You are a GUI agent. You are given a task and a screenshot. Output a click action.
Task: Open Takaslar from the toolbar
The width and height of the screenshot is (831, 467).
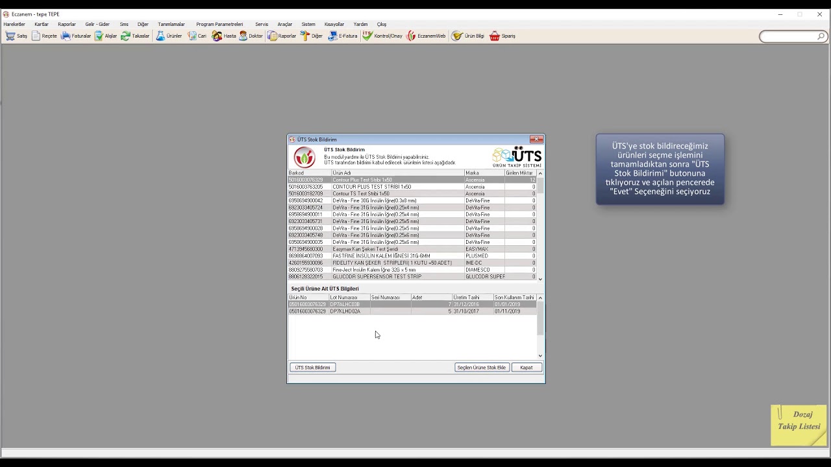(x=135, y=36)
